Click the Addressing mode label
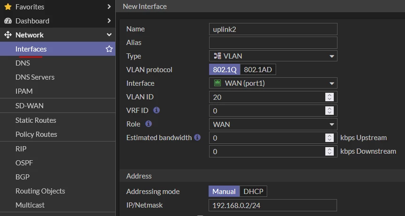This screenshot has height=216, width=405. [x=153, y=192]
